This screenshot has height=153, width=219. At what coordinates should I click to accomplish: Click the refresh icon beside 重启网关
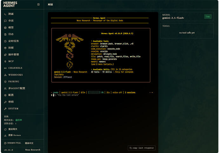pyautogui.click(x=5, y=129)
